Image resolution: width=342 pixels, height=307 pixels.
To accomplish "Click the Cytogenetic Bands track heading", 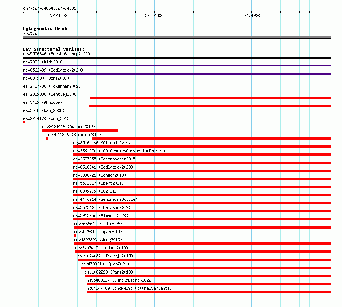I will coord(46,28).
